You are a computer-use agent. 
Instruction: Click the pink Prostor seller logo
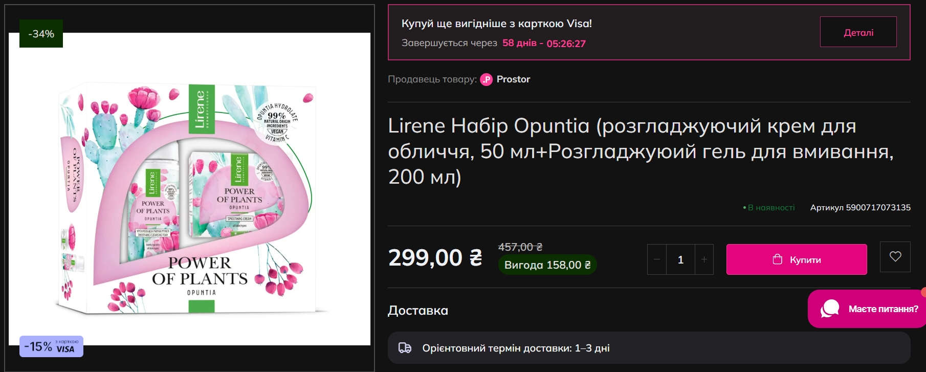point(486,79)
